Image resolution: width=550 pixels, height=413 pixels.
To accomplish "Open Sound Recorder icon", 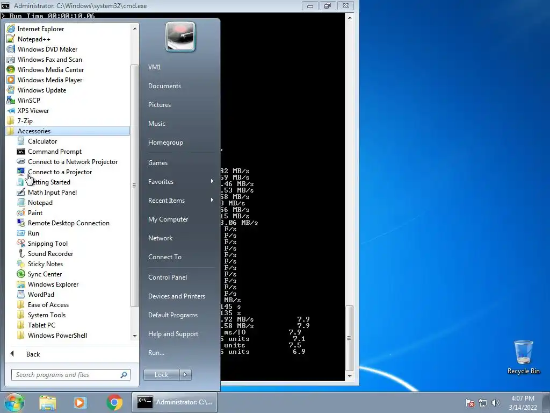I will [x=21, y=253].
